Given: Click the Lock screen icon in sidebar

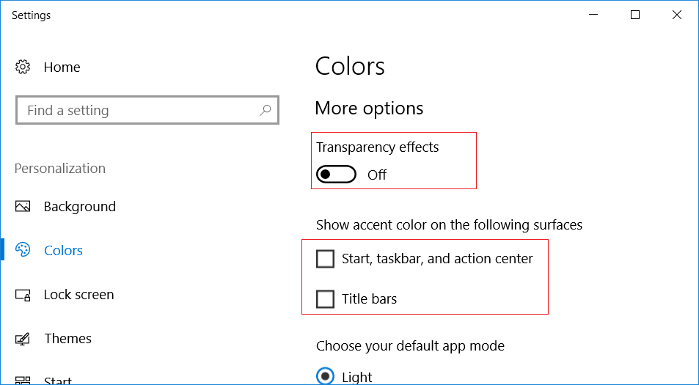Looking at the screenshot, I should [23, 295].
